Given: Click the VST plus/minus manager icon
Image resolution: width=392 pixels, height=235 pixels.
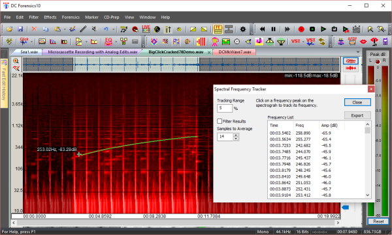Looking at the screenshot, I should [310, 42].
